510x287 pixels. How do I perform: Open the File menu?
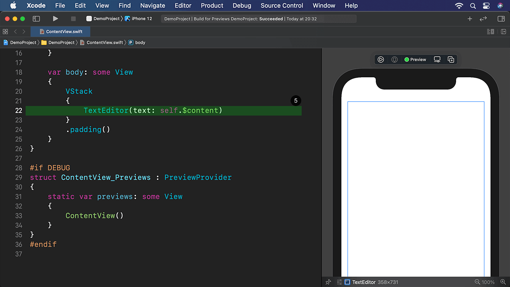coord(60,5)
